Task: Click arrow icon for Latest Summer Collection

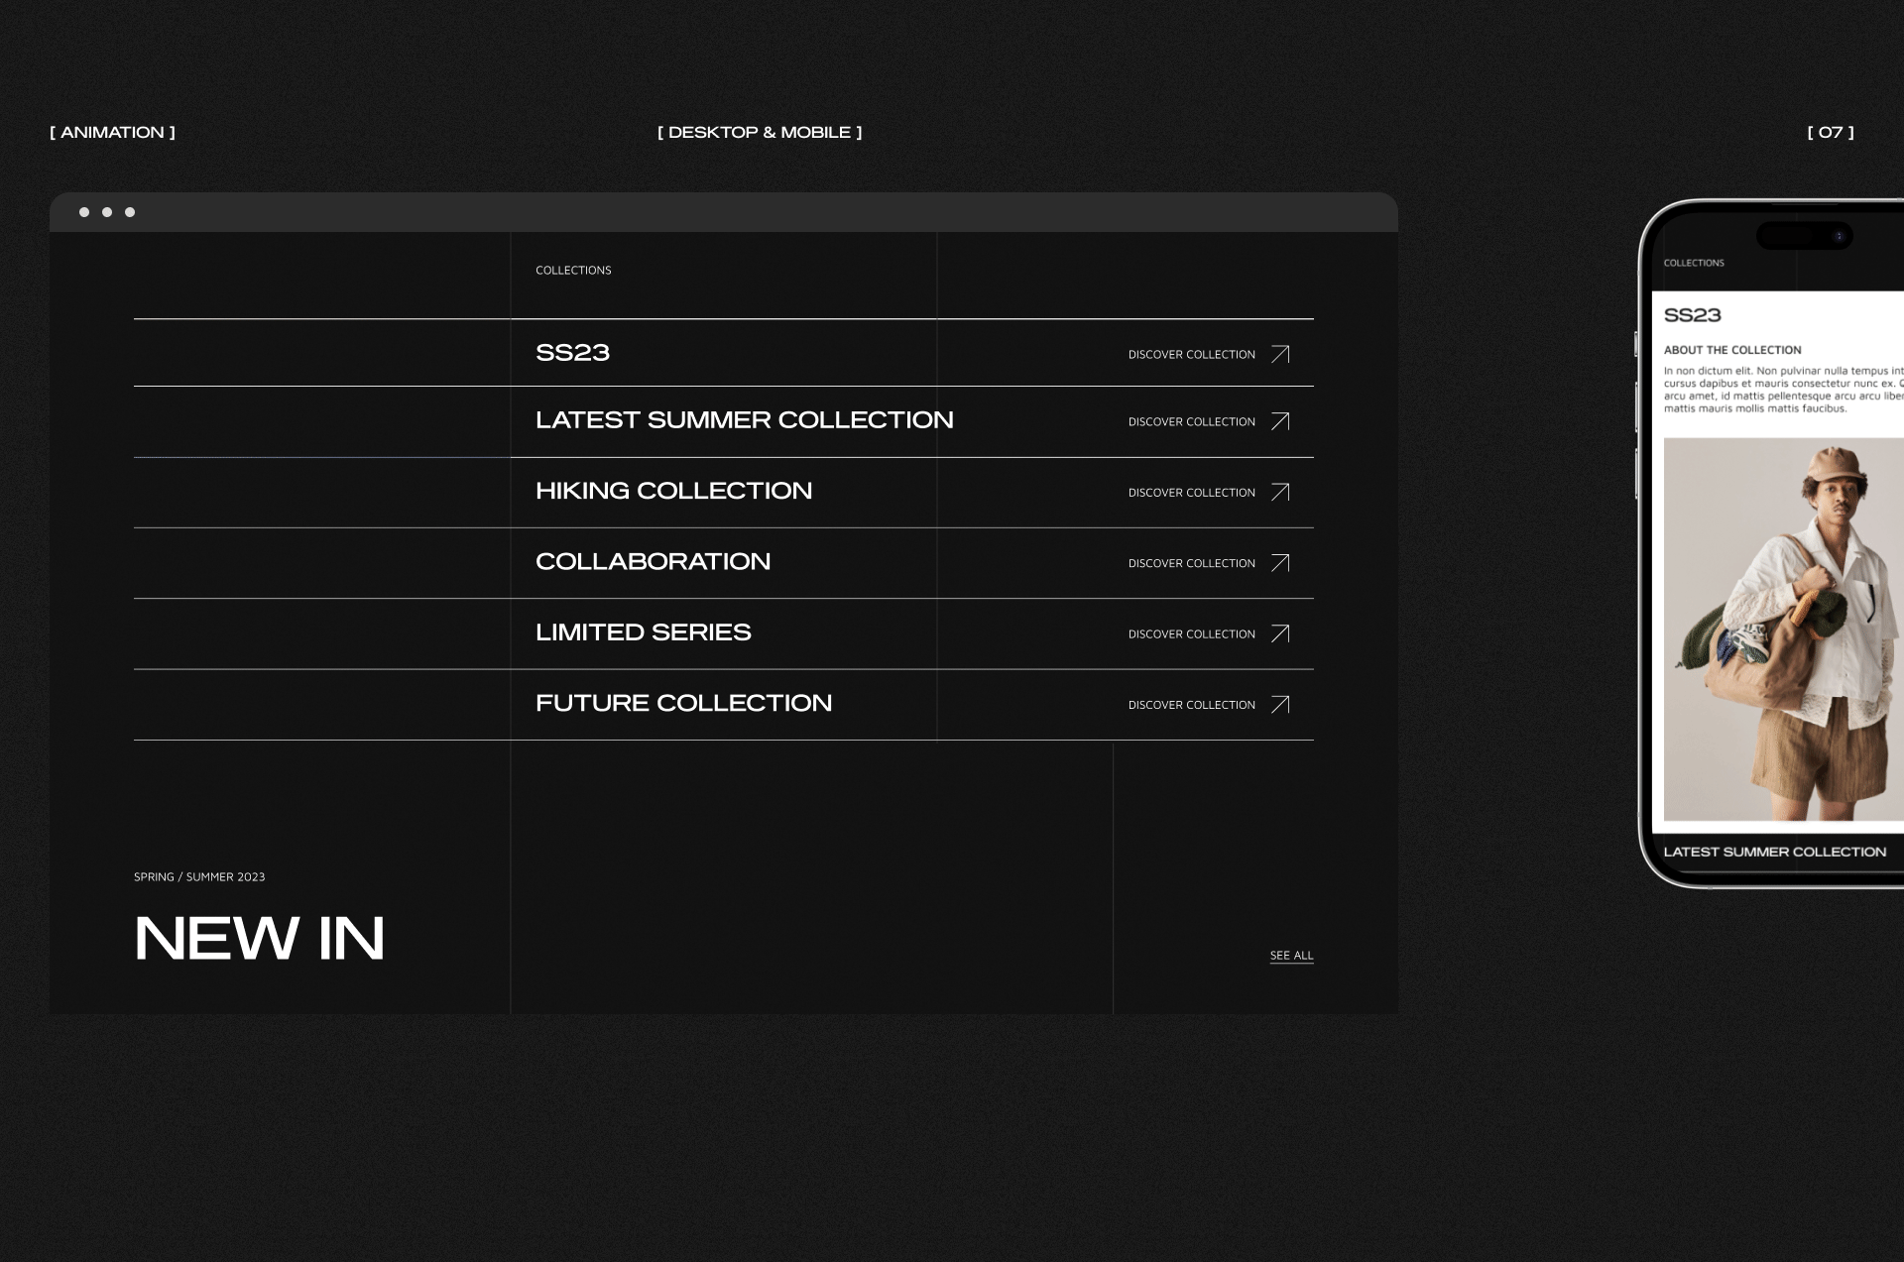Action: coord(1280,421)
